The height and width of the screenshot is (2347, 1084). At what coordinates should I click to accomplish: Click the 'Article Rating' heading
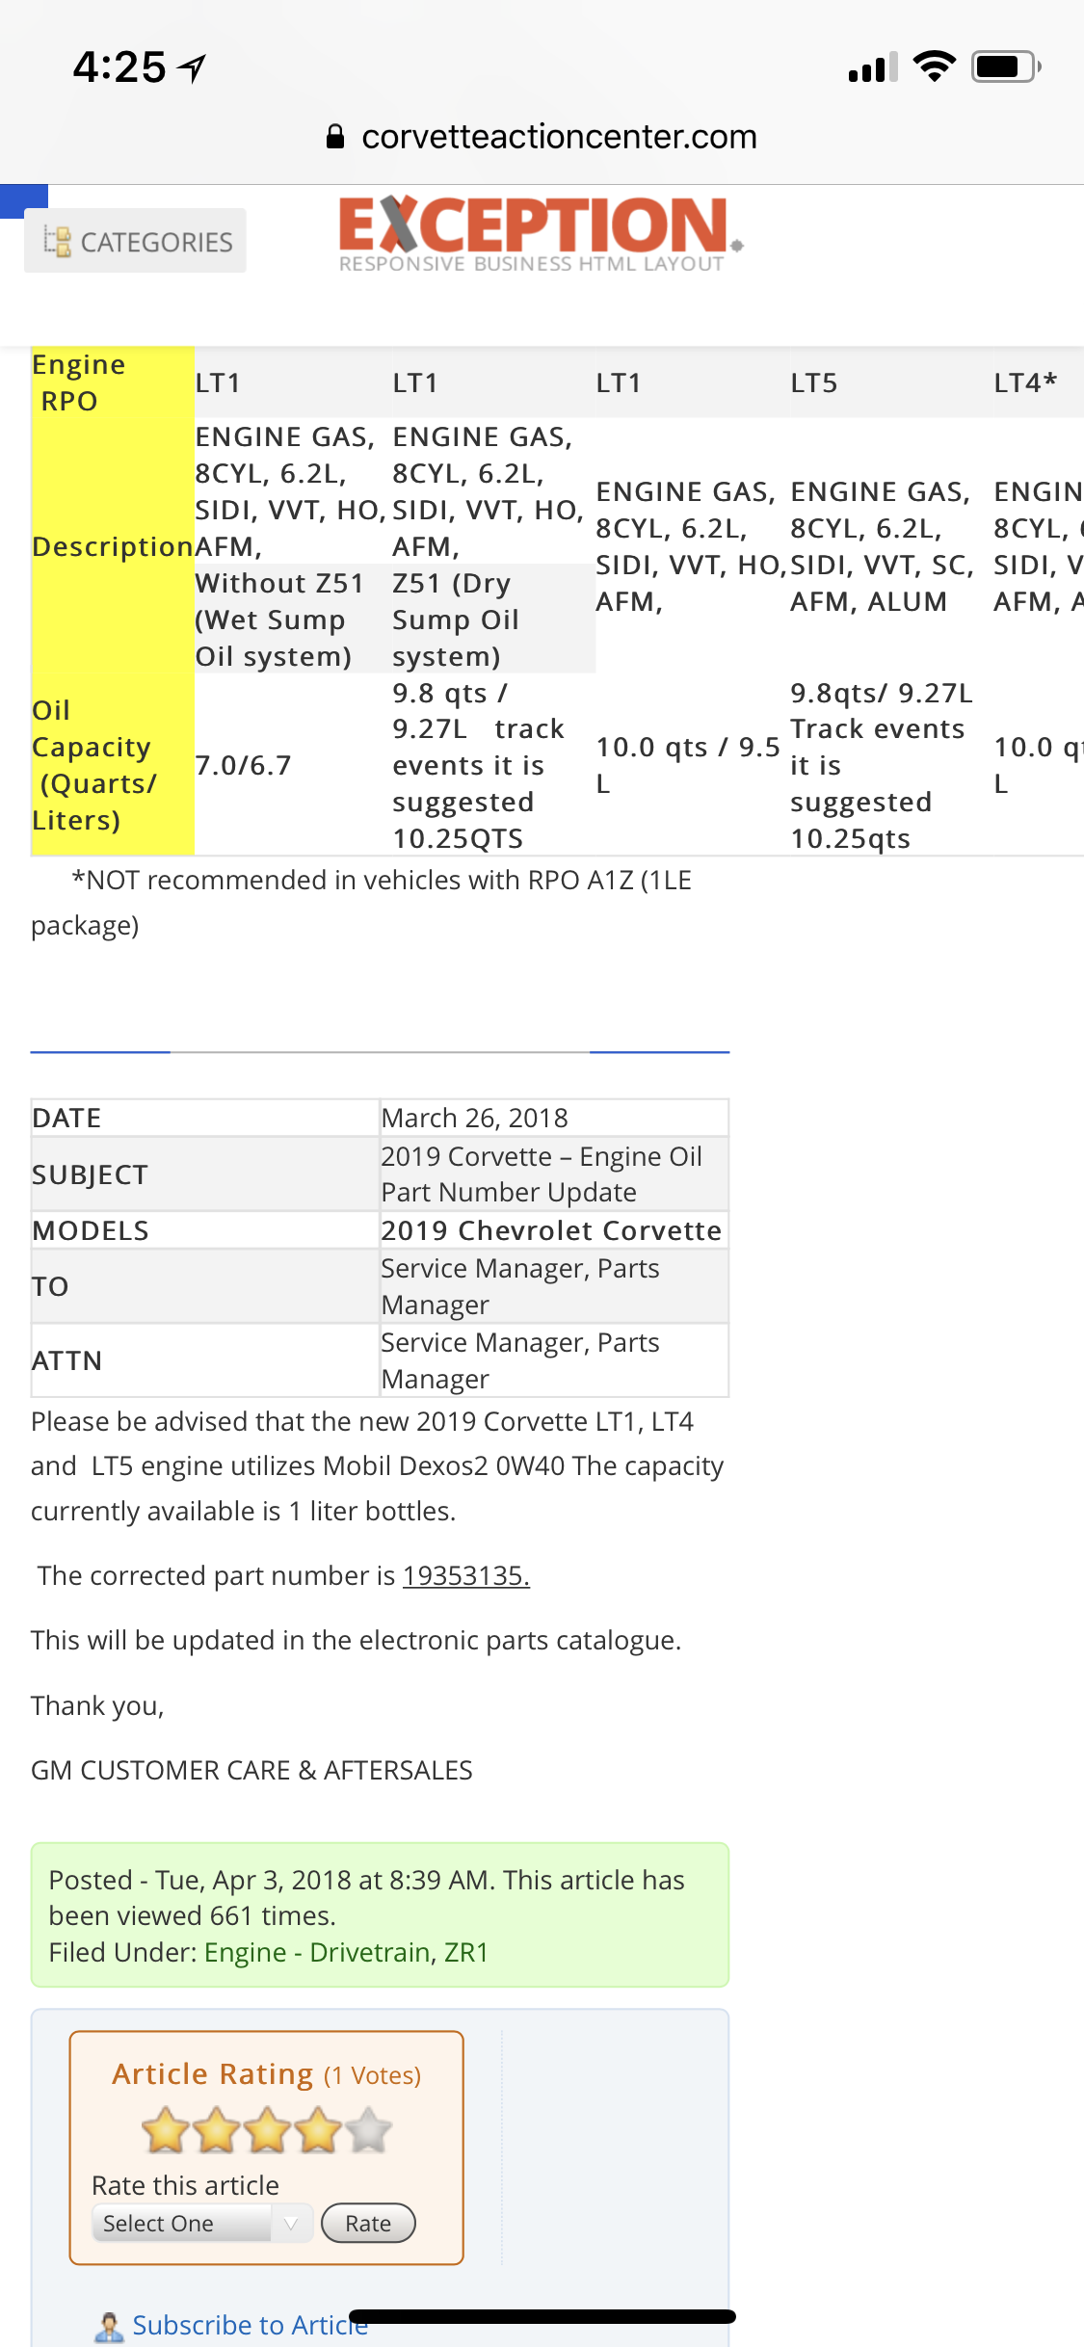coord(212,2073)
